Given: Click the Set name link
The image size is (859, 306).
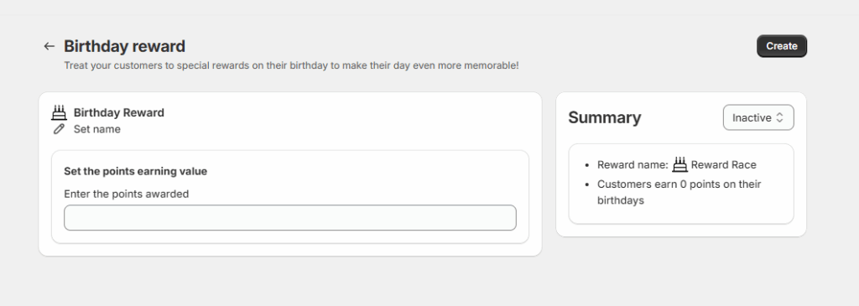Looking at the screenshot, I should pyautogui.click(x=97, y=129).
